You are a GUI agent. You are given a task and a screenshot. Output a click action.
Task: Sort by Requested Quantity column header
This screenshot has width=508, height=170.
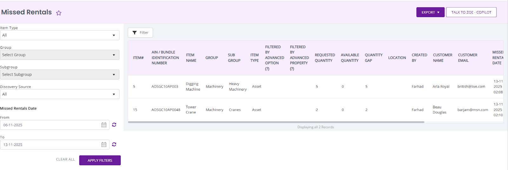324,58
